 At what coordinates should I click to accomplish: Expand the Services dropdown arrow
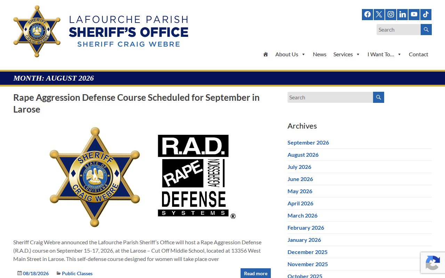[x=358, y=55]
